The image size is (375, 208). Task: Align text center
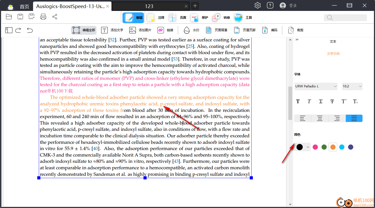tap(320, 118)
